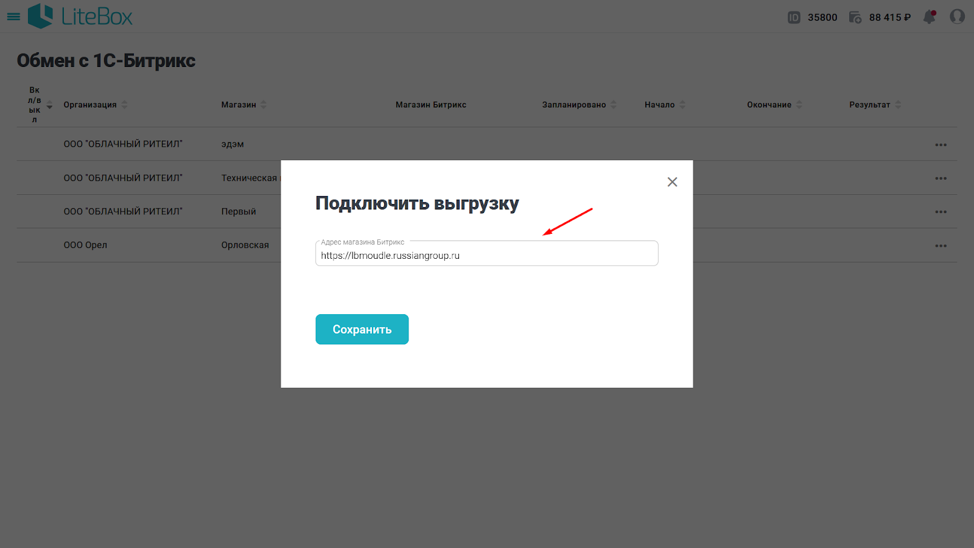Click the Подключить выгрузку dialog title
The width and height of the screenshot is (974, 548).
pos(417,203)
